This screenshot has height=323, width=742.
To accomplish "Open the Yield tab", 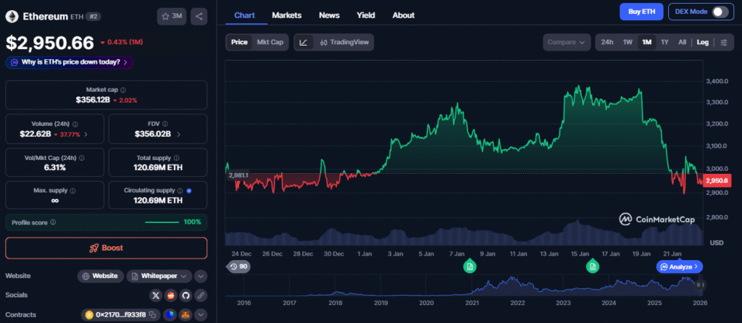I will pyautogui.click(x=366, y=15).
